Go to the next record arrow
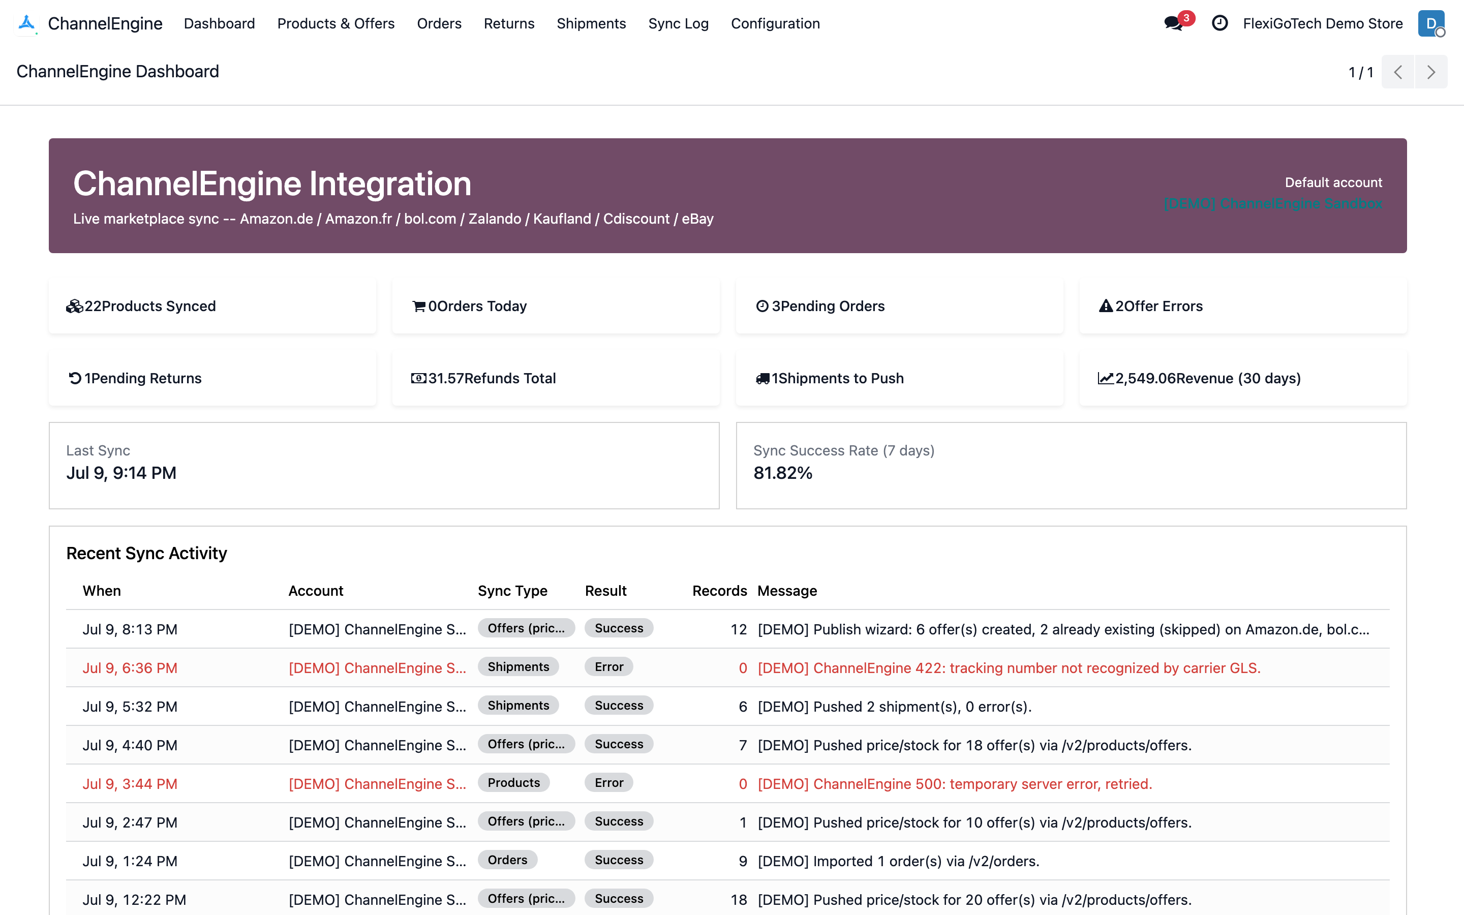The width and height of the screenshot is (1464, 915). pyautogui.click(x=1431, y=72)
